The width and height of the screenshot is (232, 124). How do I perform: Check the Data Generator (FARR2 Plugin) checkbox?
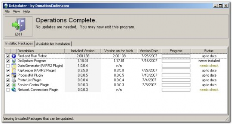pos(8,66)
